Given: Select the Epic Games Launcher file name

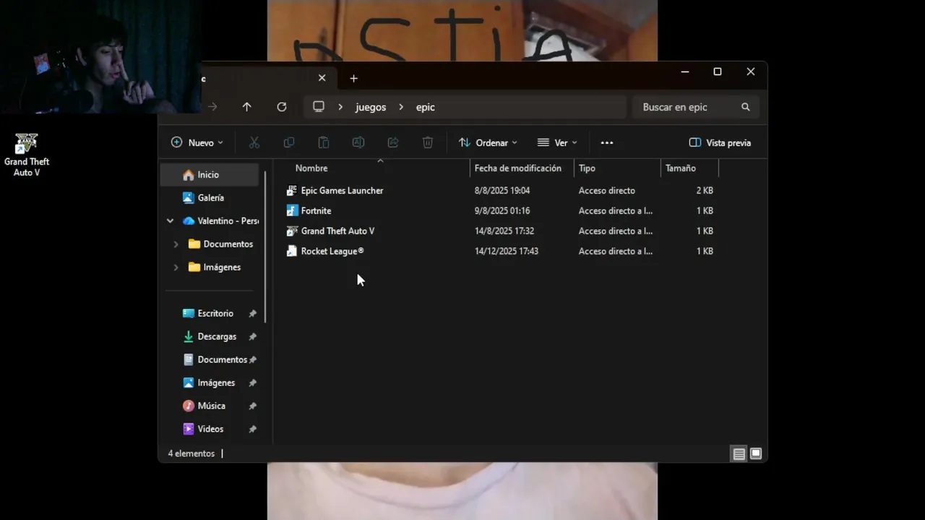Looking at the screenshot, I should tap(342, 191).
